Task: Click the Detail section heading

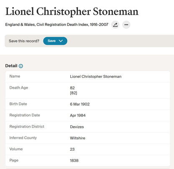Action: pos(11,66)
